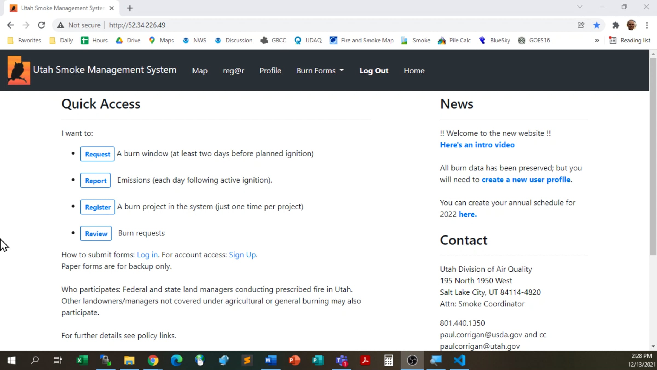Open the Daily bookmark folder

(x=61, y=41)
